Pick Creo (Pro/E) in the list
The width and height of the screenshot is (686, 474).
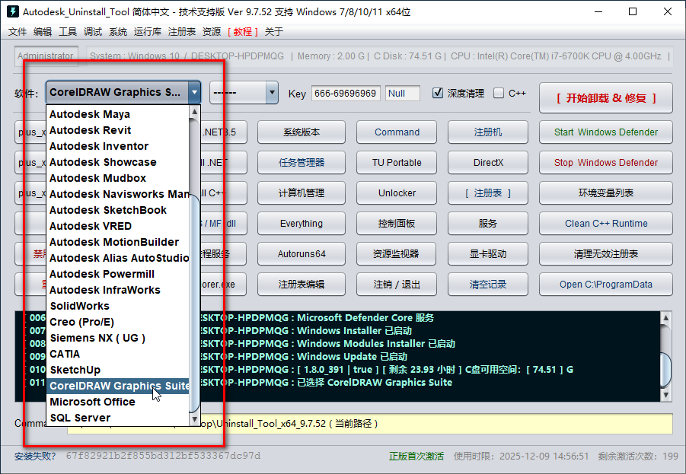118,322
